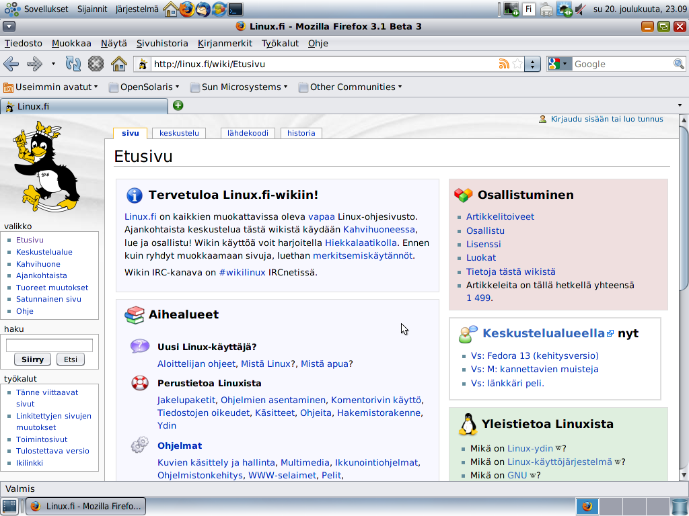The height and width of the screenshot is (516, 689).
Task: Switch to the keskustelu page tab
Action: coord(179,133)
